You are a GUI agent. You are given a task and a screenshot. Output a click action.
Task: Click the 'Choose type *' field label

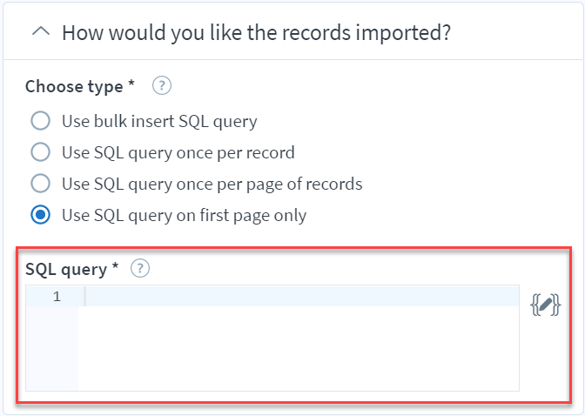click(x=80, y=86)
